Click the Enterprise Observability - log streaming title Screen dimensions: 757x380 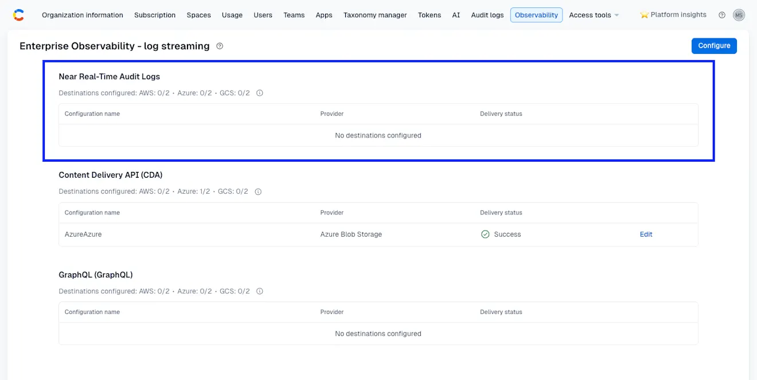[115, 46]
